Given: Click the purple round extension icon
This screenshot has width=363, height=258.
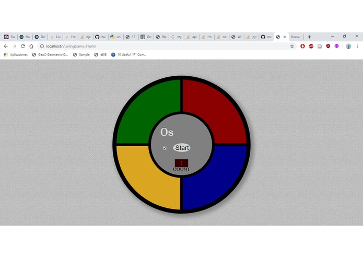Looking at the screenshot, I should click(x=336, y=46).
